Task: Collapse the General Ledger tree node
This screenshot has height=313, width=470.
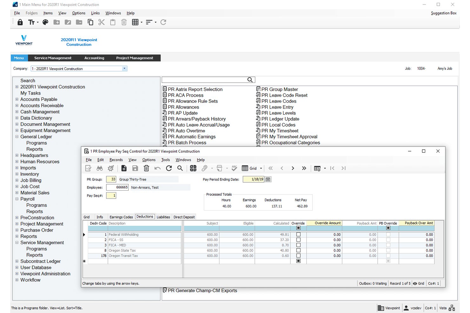Action: 17,137
